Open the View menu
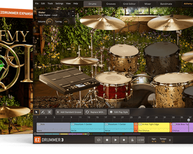 68,3
